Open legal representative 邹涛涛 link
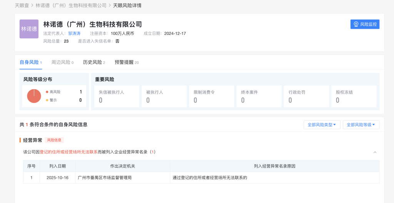 [x=74, y=33]
